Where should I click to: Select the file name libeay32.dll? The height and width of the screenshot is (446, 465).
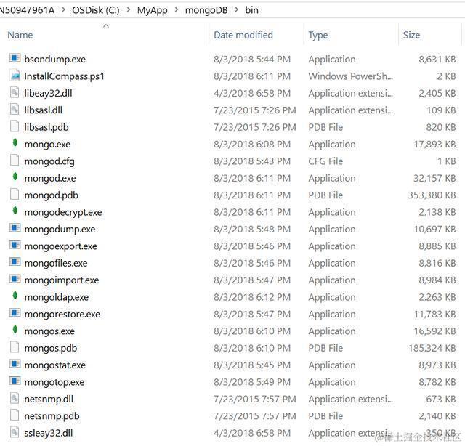point(49,93)
